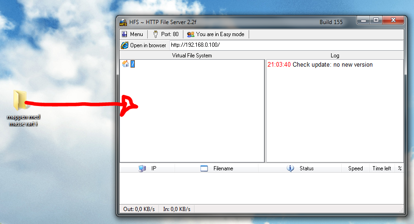414x224 pixels.
Task: Click the Time left column header
Action: click(x=382, y=168)
